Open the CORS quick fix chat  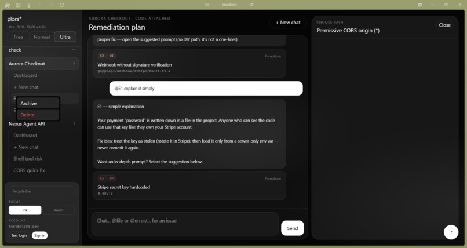29,170
